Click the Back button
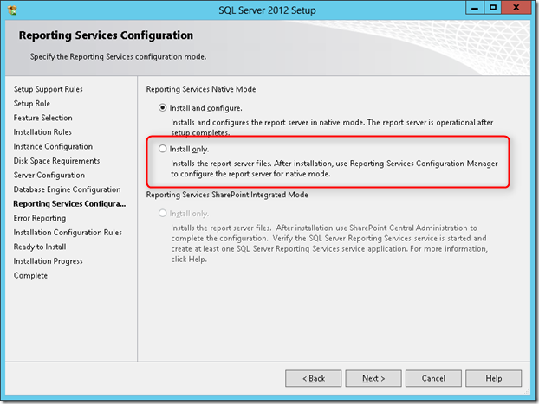The image size is (539, 404). tap(313, 378)
